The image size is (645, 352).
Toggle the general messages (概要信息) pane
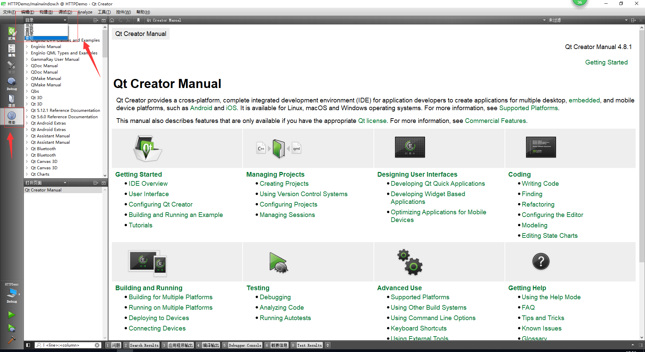(276, 345)
